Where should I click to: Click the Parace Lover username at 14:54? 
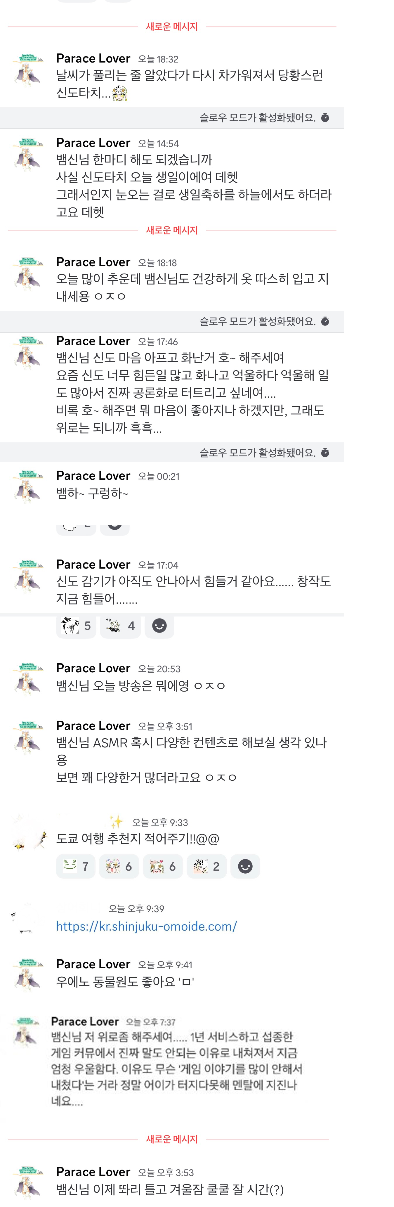pos(93,143)
